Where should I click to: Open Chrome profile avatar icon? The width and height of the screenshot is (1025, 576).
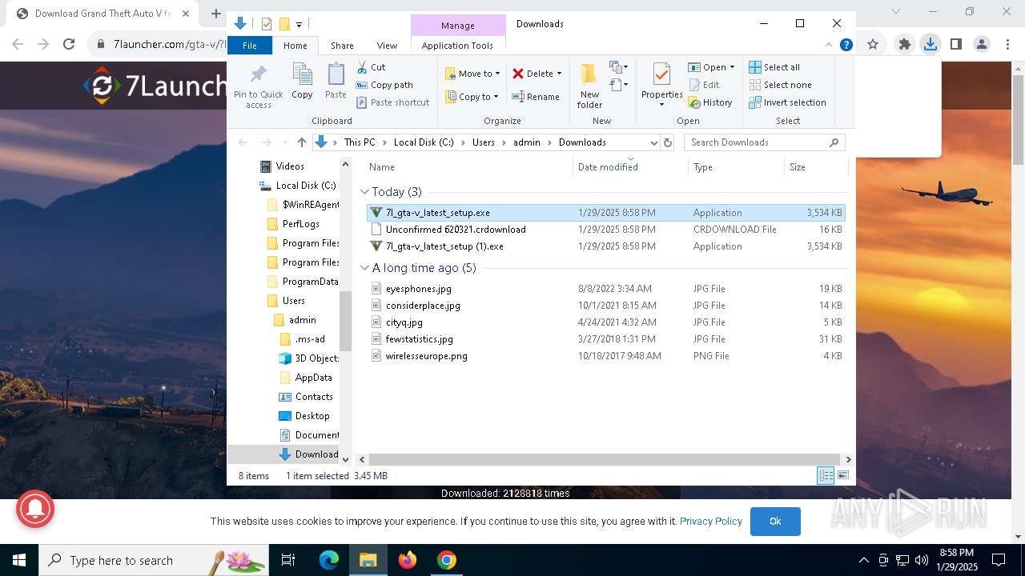[x=981, y=45]
